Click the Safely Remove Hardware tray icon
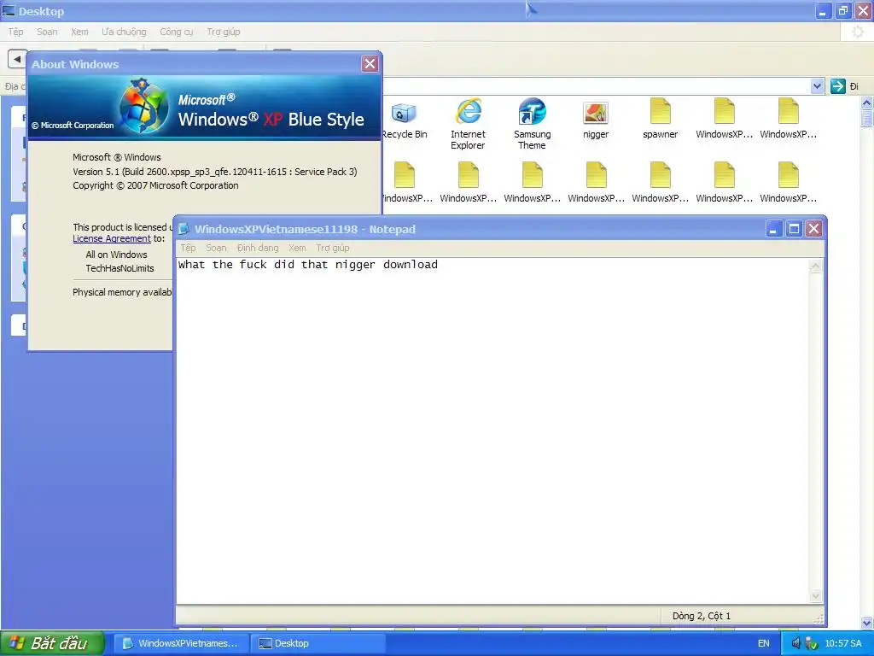Screen dimensions: 874x656 pos(811,643)
